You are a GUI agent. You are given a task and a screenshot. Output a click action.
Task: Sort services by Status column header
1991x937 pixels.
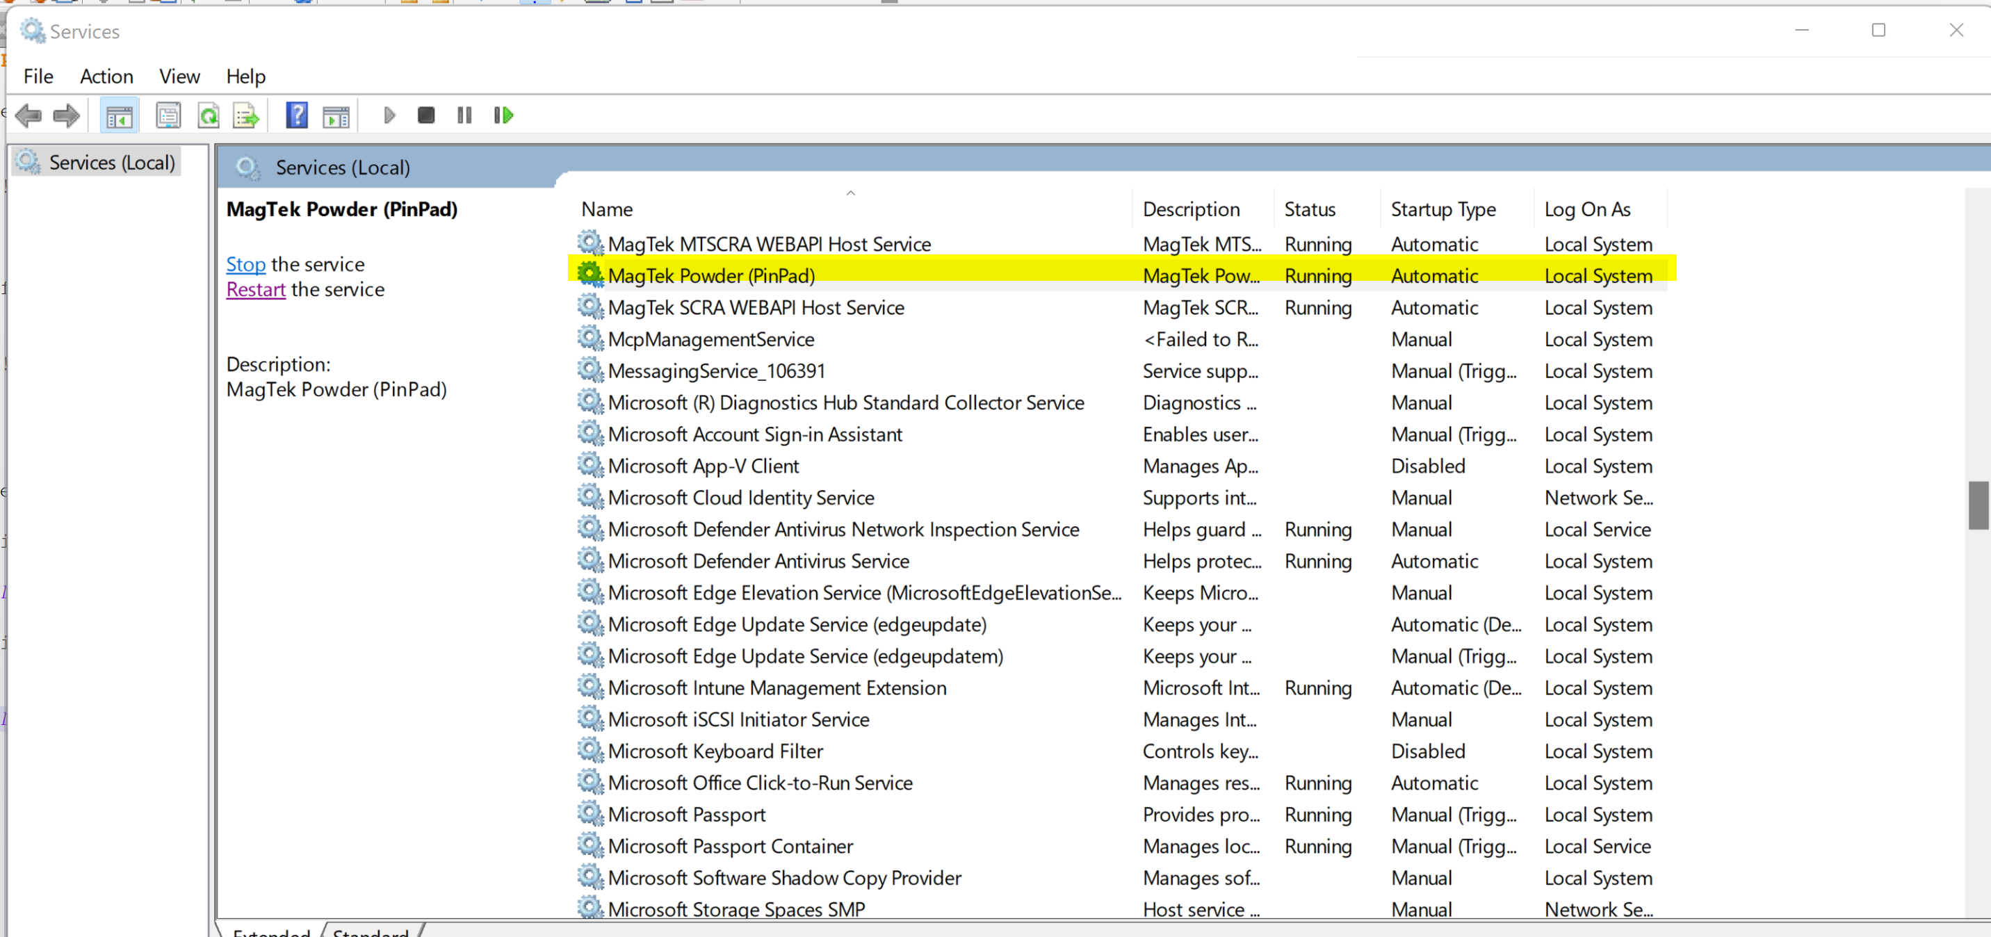coord(1309,209)
